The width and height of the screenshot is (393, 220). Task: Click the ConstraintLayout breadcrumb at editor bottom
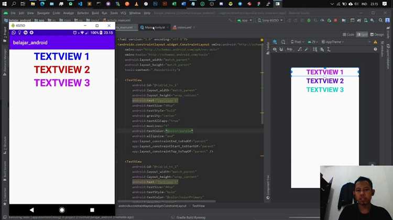[x=152, y=206]
